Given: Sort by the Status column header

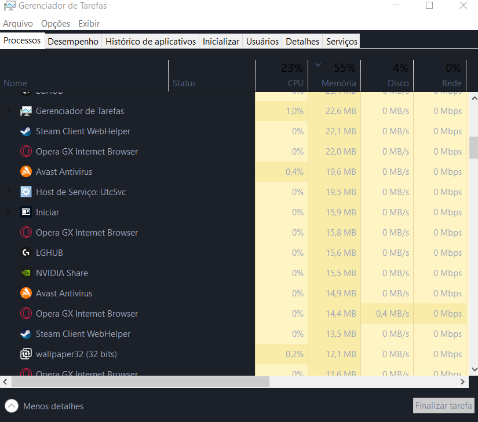Looking at the screenshot, I should (211, 76).
